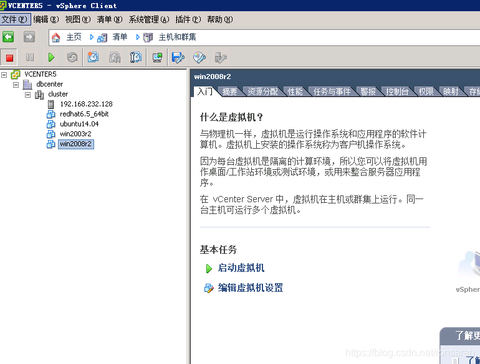Click 主页 text in breadcrumb
This screenshot has height=364, width=480.
[x=74, y=37]
